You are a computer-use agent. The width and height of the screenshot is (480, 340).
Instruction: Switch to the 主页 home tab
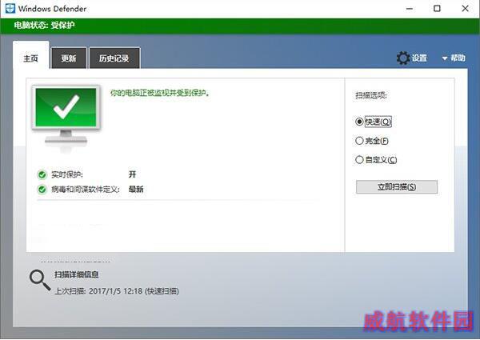point(31,55)
